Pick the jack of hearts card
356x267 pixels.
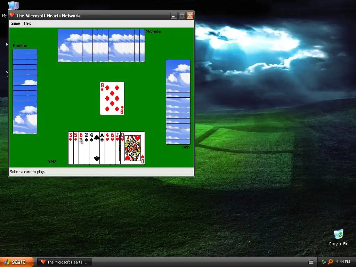(x=118, y=148)
